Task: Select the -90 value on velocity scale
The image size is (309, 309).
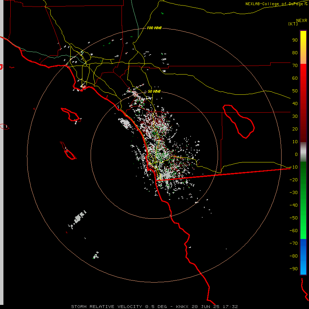Action: [294, 269]
